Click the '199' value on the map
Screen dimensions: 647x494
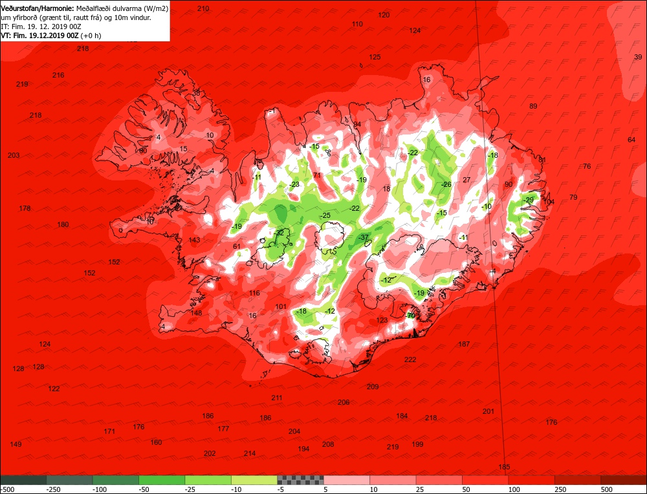tap(417, 444)
